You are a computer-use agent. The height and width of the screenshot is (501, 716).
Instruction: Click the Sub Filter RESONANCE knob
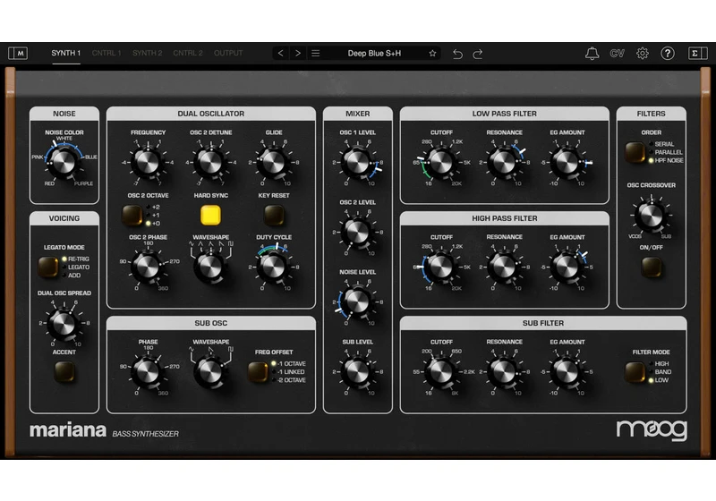[504, 371]
